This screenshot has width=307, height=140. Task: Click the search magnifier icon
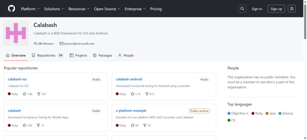[x=242, y=9]
